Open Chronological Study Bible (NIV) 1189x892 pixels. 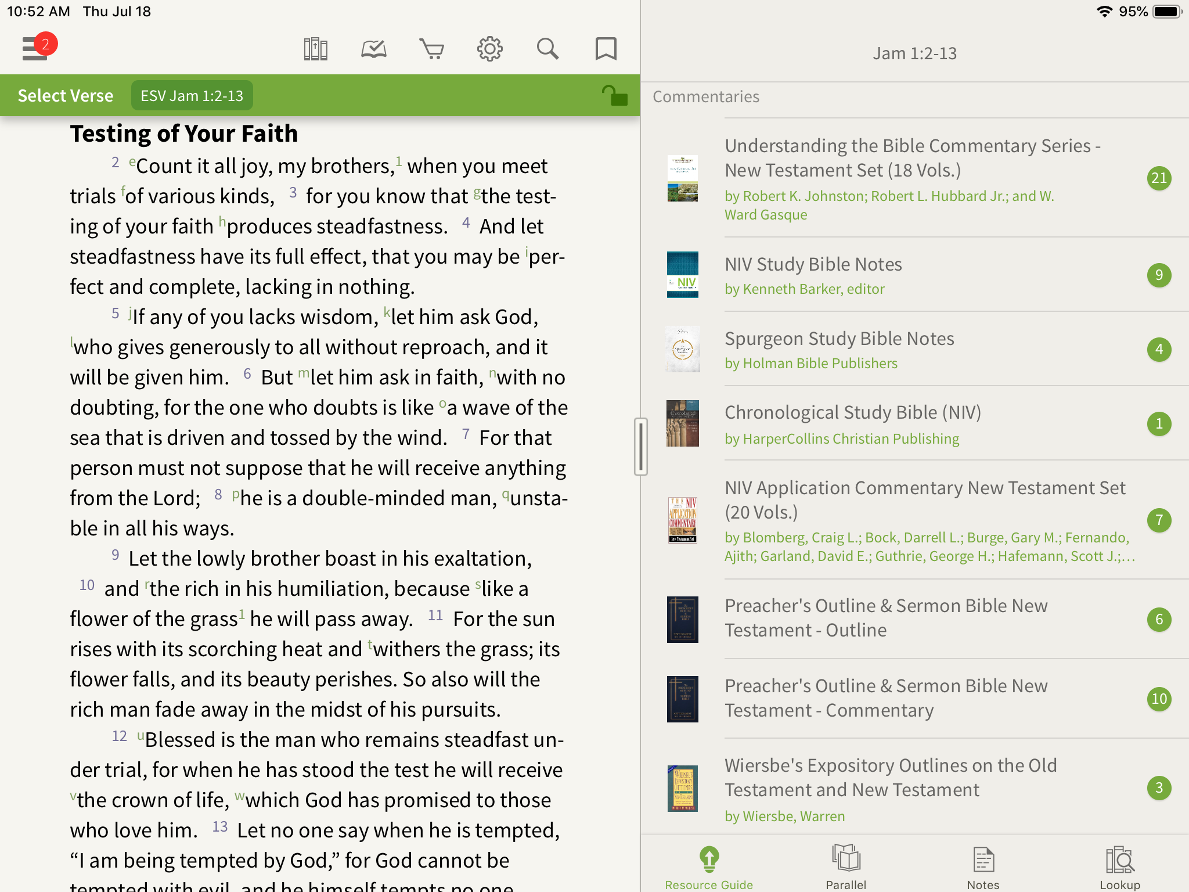click(915, 423)
